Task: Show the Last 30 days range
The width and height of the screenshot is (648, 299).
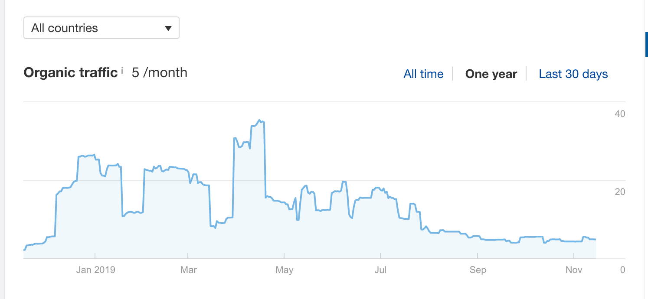Action: click(x=573, y=74)
